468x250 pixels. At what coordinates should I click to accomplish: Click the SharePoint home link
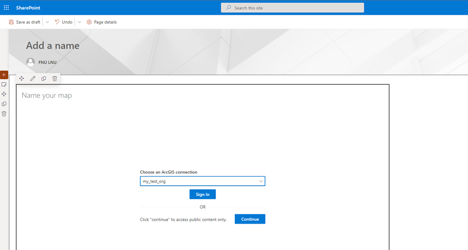coord(28,8)
